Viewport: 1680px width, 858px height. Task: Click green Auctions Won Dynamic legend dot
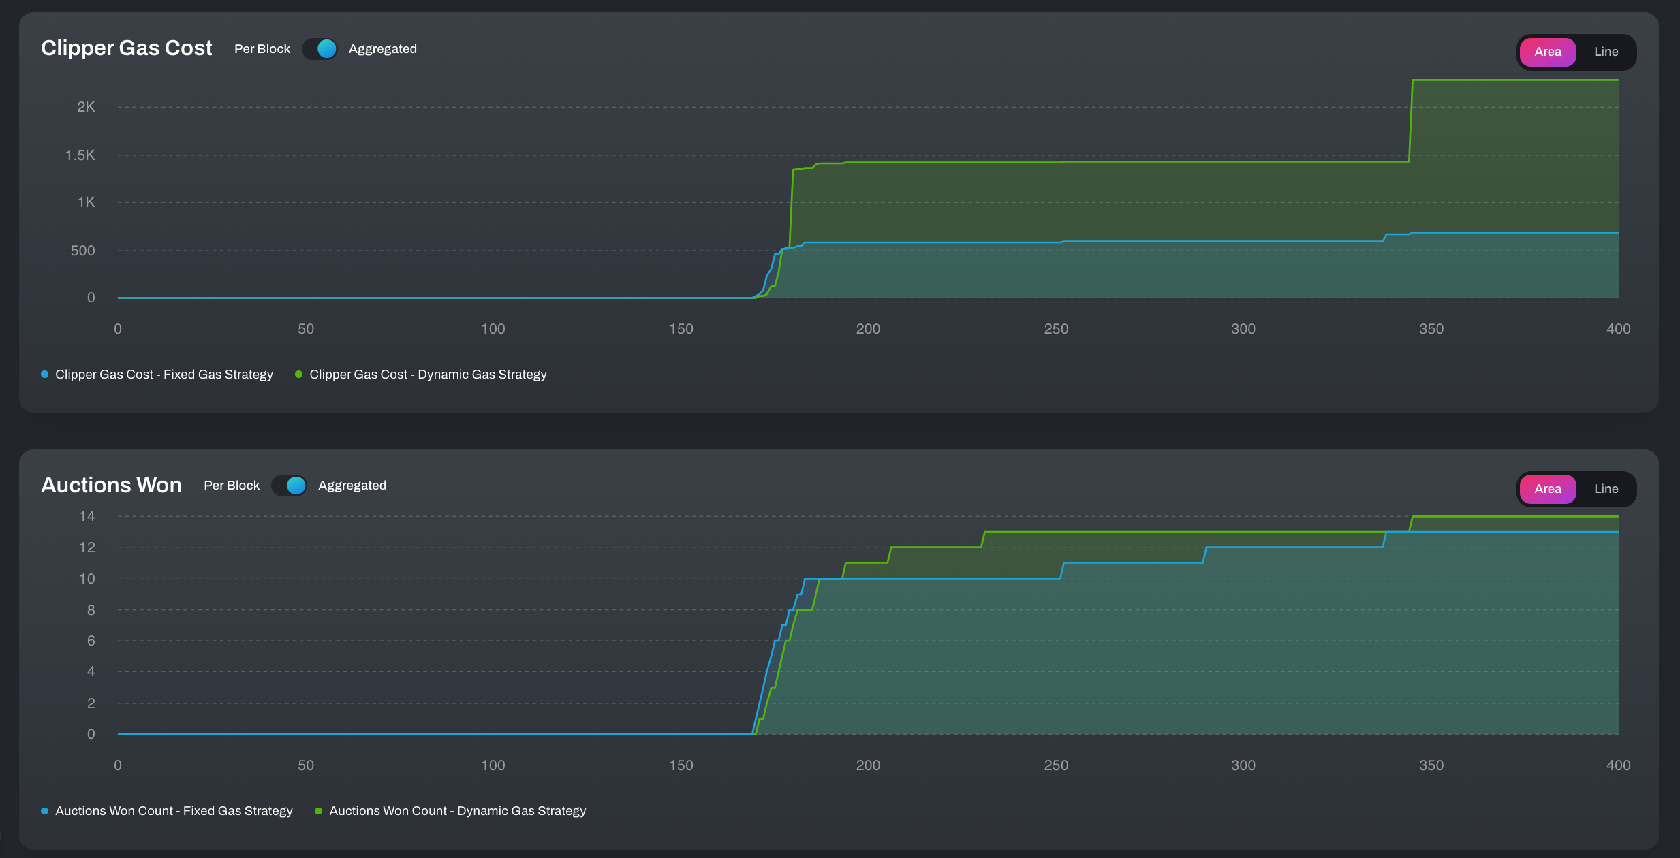click(318, 811)
